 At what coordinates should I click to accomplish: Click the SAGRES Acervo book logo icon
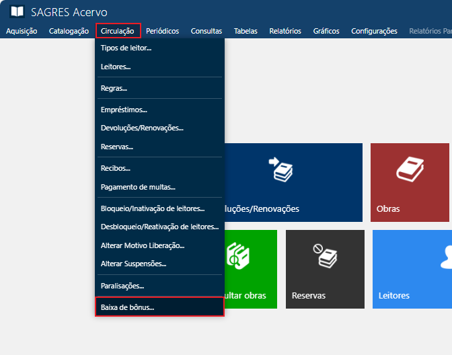[x=17, y=12]
